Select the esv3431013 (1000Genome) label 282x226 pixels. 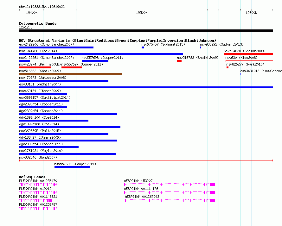point(261,71)
